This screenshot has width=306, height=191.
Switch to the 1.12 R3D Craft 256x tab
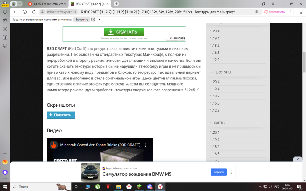click(x=47, y=4)
